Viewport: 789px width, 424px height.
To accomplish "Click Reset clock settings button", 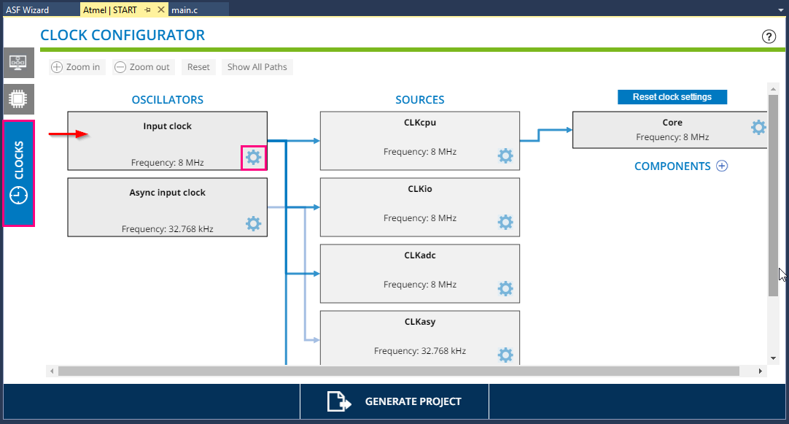I will click(672, 97).
